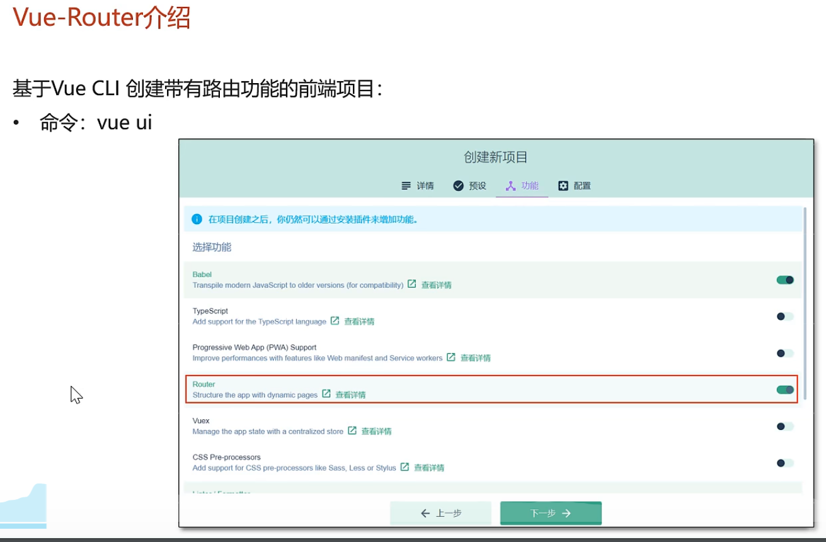Click 查看详情 link for TypeScript

point(359,322)
